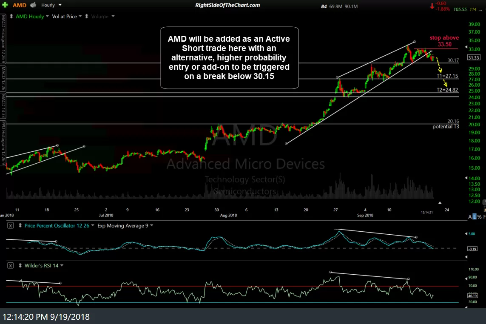Click the -1.88% percent change value

443,9
